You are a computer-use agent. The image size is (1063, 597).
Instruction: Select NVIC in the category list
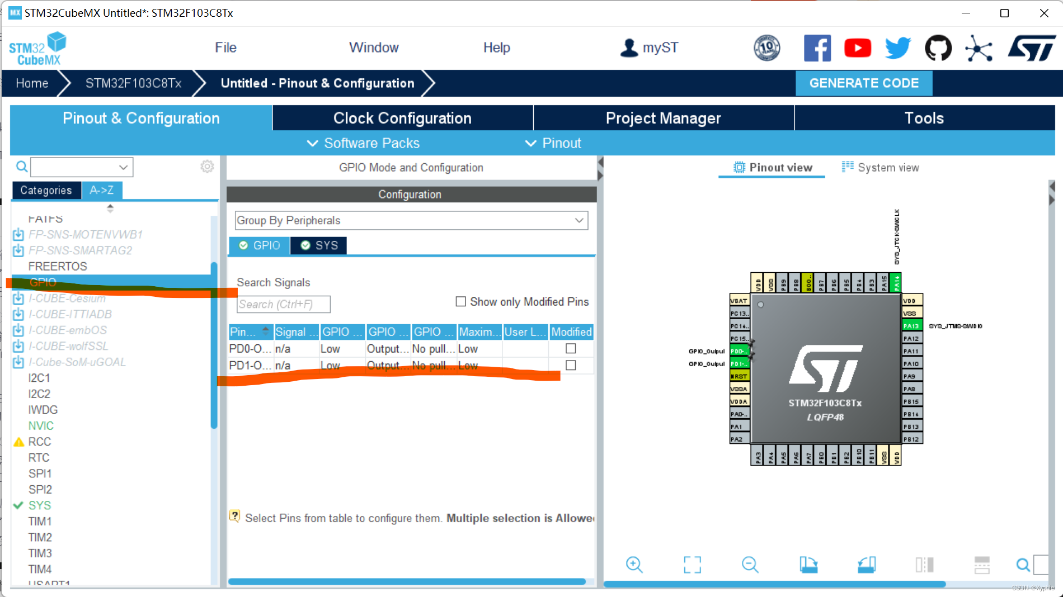[x=41, y=425]
